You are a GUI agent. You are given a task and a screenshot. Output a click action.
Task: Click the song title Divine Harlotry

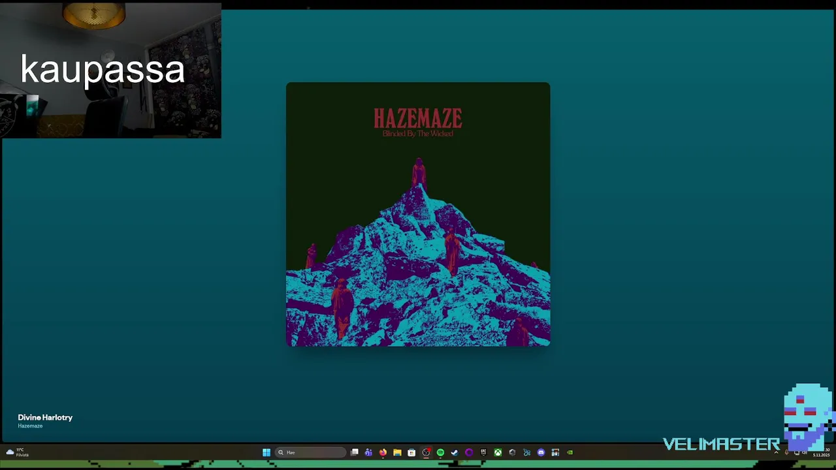click(45, 417)
